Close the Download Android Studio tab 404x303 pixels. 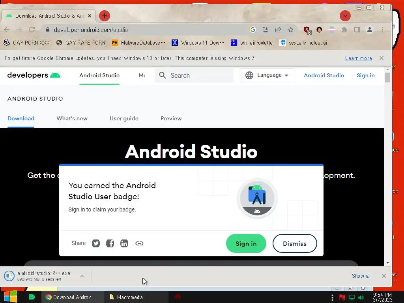[90, 16]
